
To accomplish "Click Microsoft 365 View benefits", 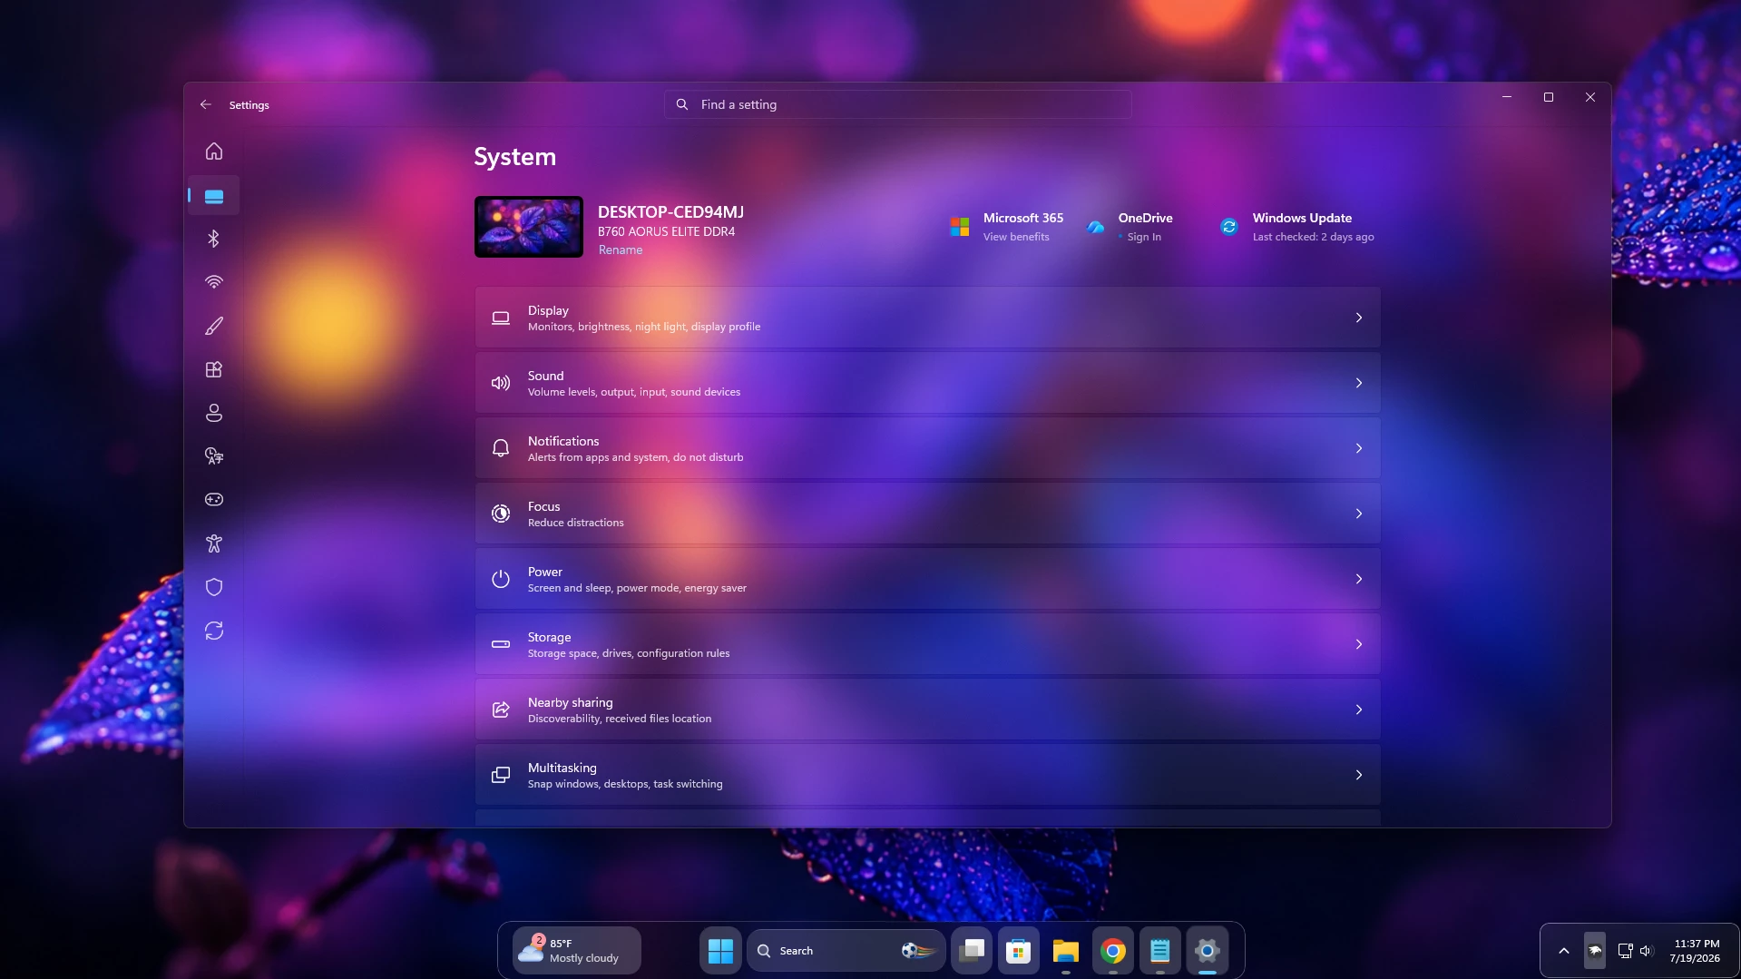I will (x=1016, y=237).
